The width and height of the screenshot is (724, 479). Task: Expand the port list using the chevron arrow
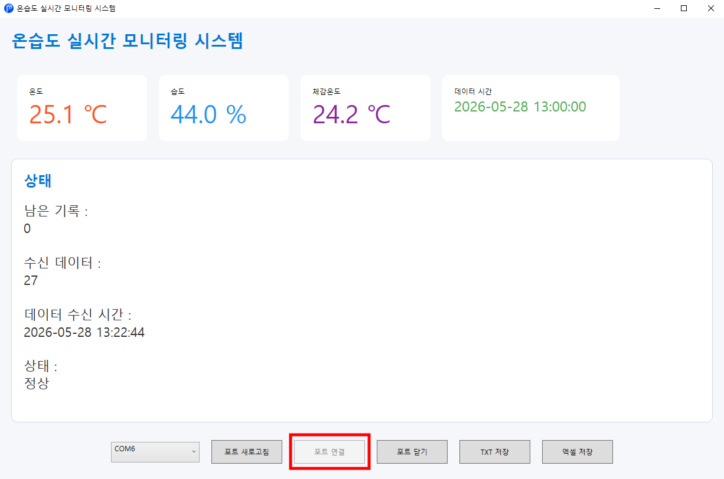click(194, 452)
